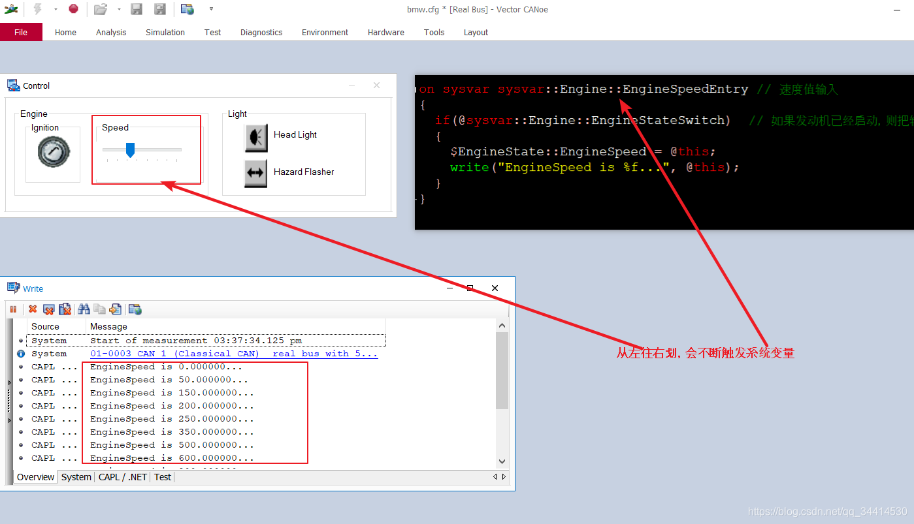Screen dimensions: 914x524
Task: Click the save configuration floppy icon
Action: [x=137, y=9]
